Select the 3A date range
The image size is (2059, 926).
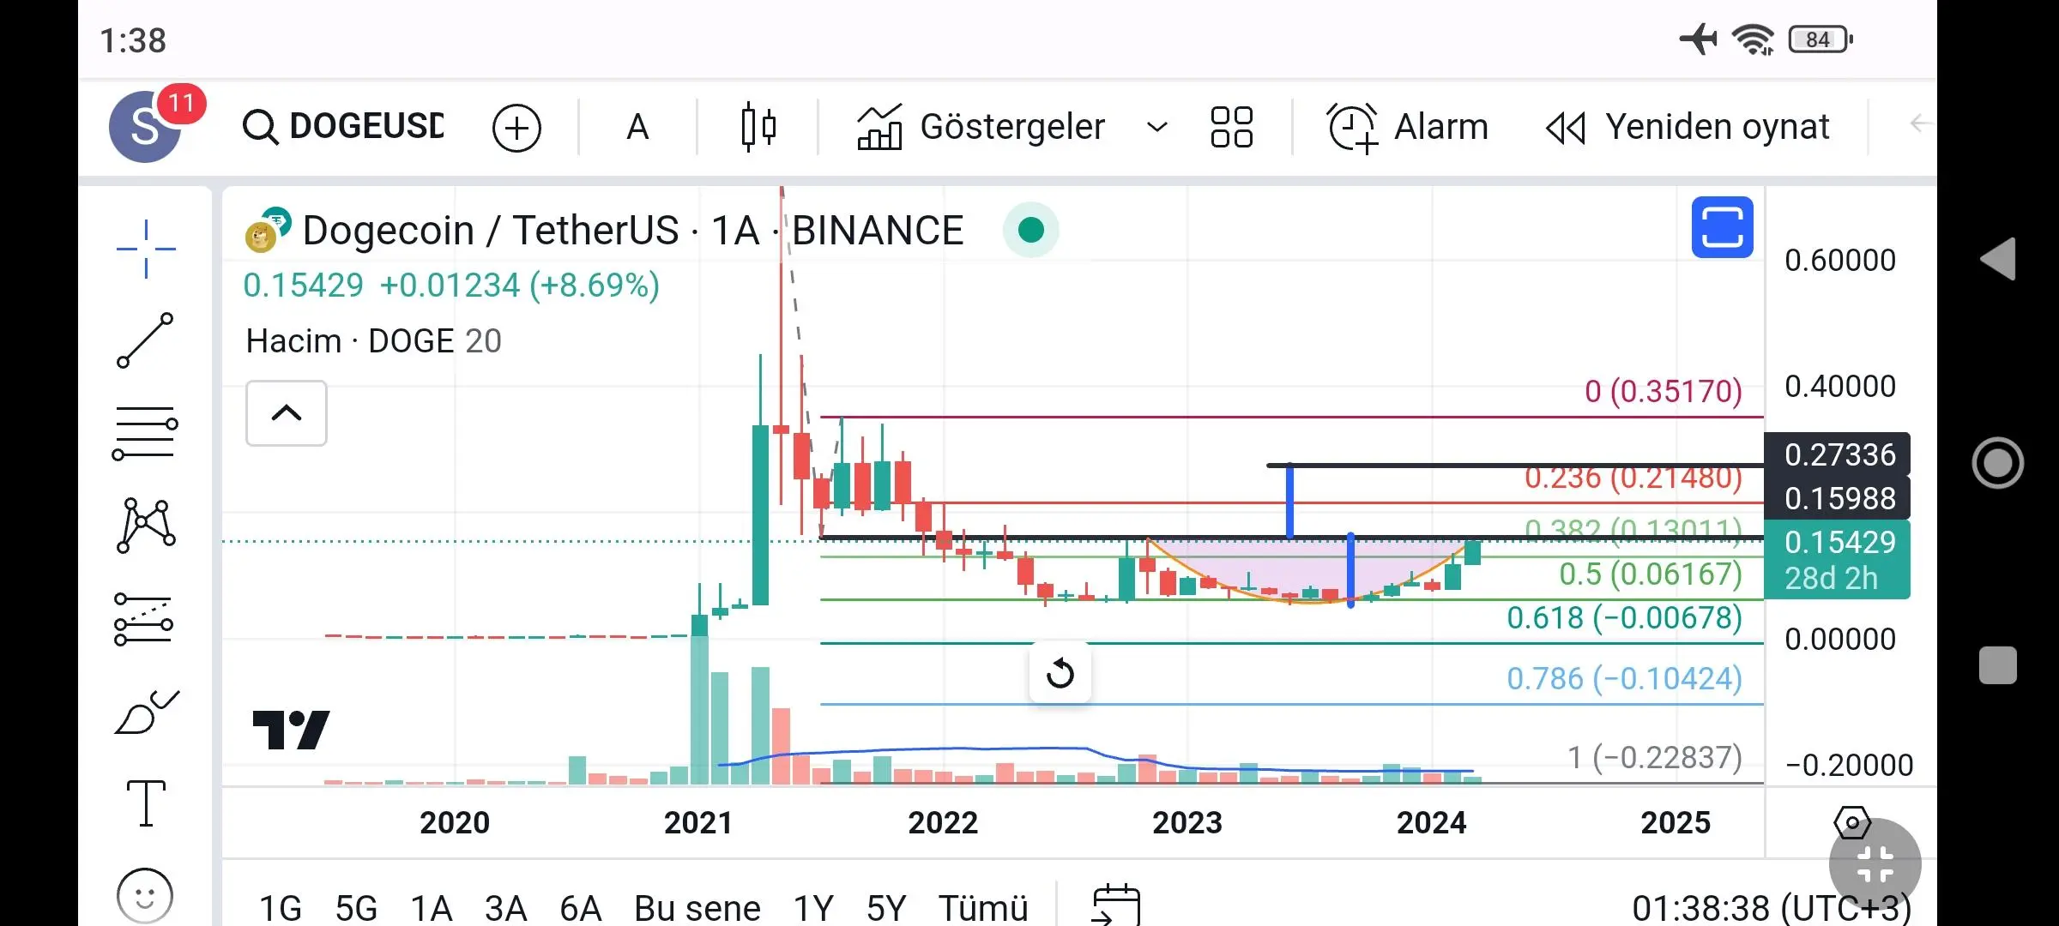tap(505, 907)
